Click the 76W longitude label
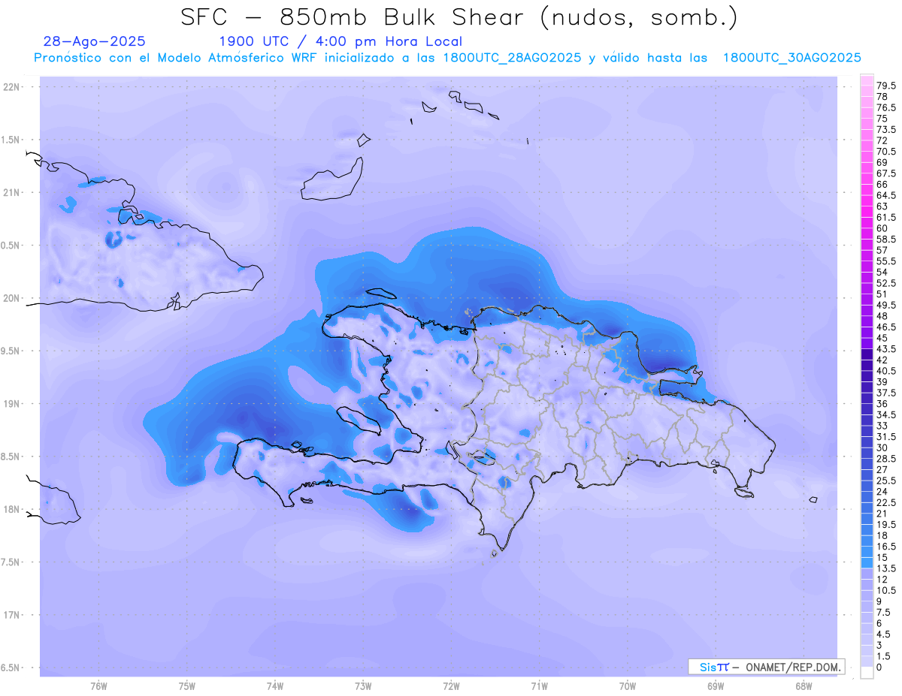 pyautogui.click(x=98, y=685)
